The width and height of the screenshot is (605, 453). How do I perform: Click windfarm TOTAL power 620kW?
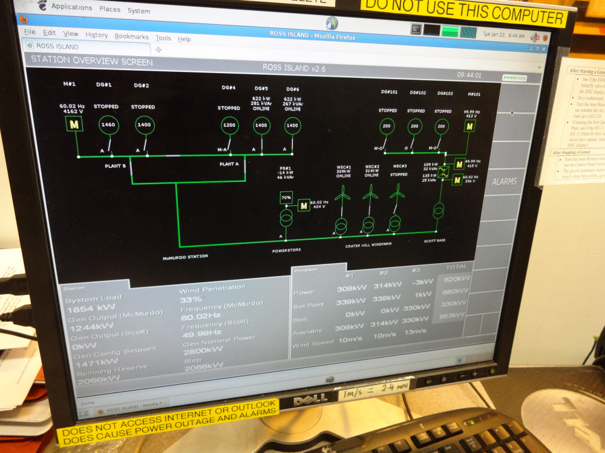(x=457, y=279)
